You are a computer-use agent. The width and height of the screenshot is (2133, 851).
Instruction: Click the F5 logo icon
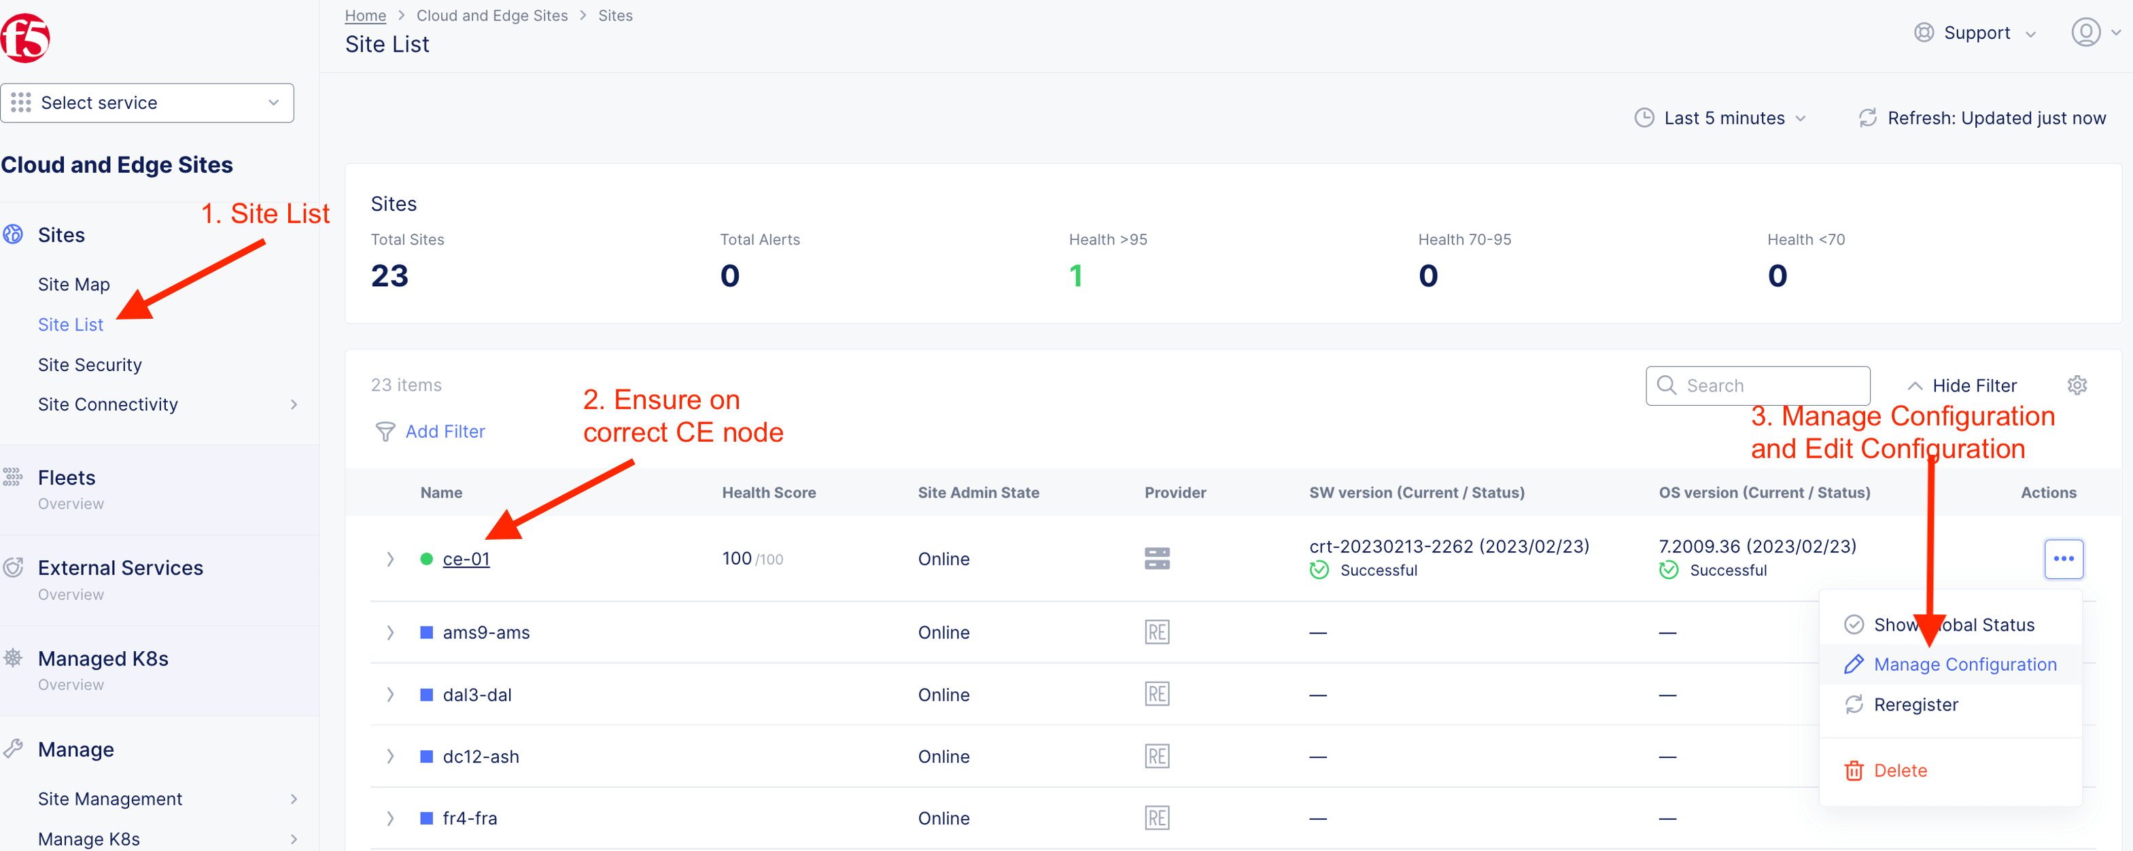(x=25, y=37)
